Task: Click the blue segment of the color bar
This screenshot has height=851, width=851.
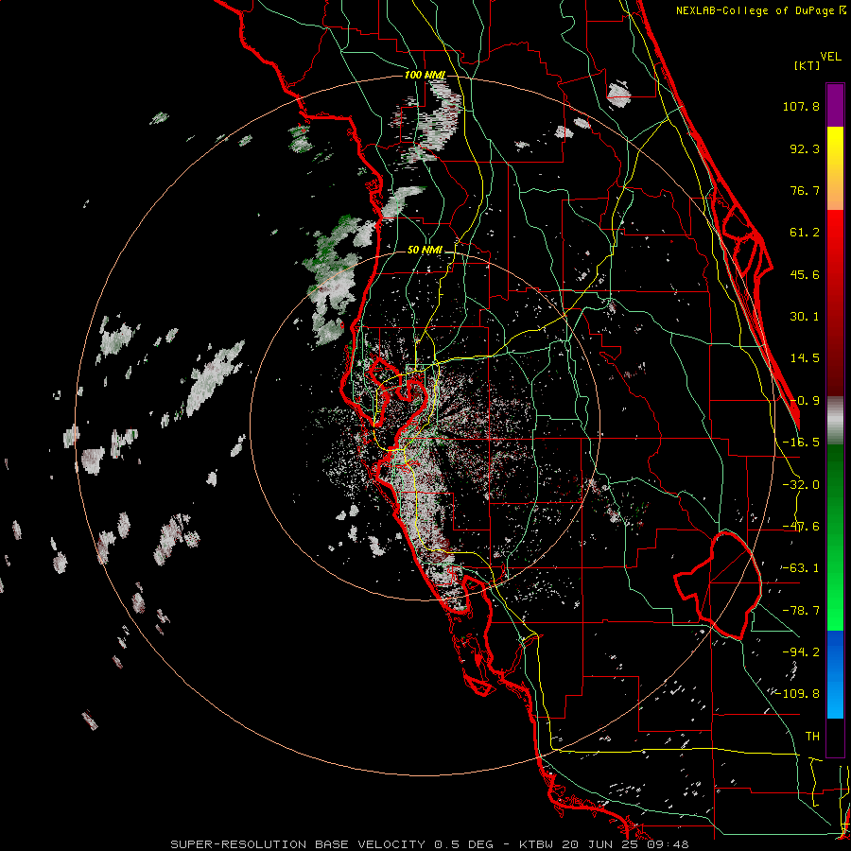Action: pos(835,674)
